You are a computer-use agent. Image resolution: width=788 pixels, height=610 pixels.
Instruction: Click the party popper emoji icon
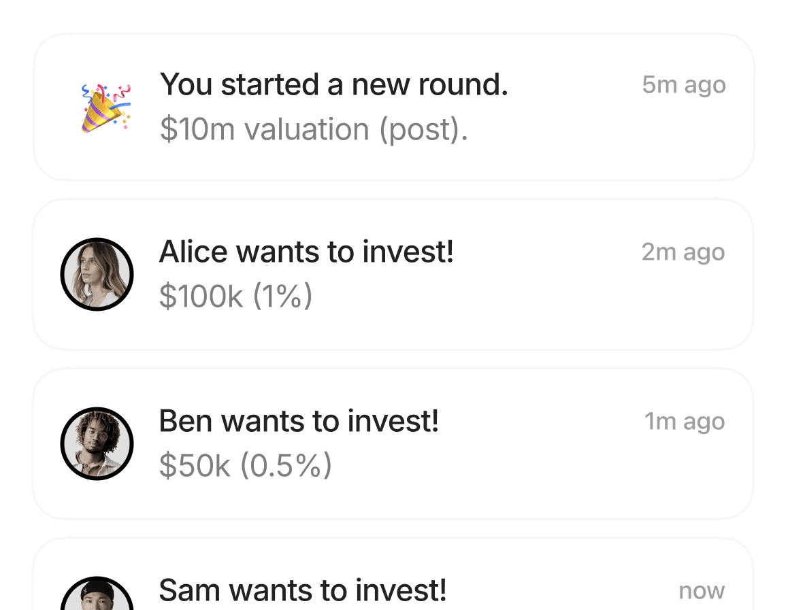106,108
